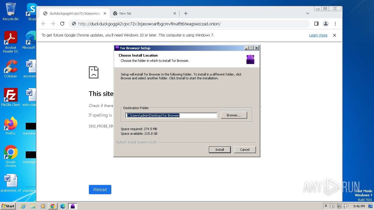Close the New Tab tab
The width and height of the screenshot is (374, 210).
pos(175,13)
